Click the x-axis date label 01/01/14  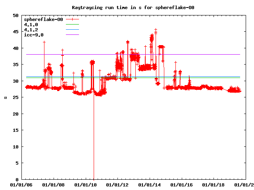[x=150, y=185]
